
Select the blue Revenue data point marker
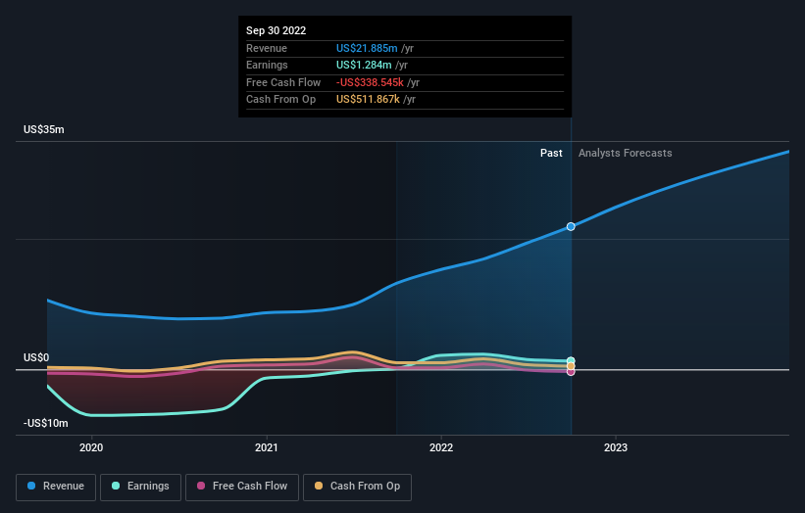click(x=571, y=226)
